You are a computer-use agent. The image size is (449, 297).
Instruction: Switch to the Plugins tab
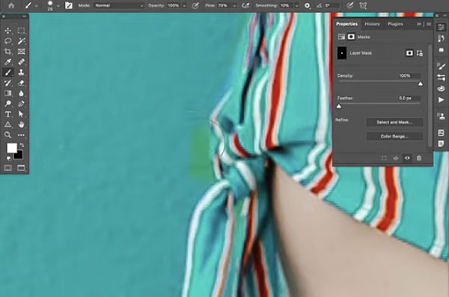(x=395, y=24)
